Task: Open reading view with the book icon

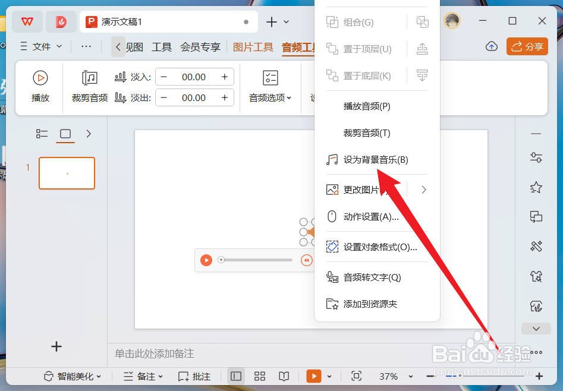Action: [x=284, y=376]
